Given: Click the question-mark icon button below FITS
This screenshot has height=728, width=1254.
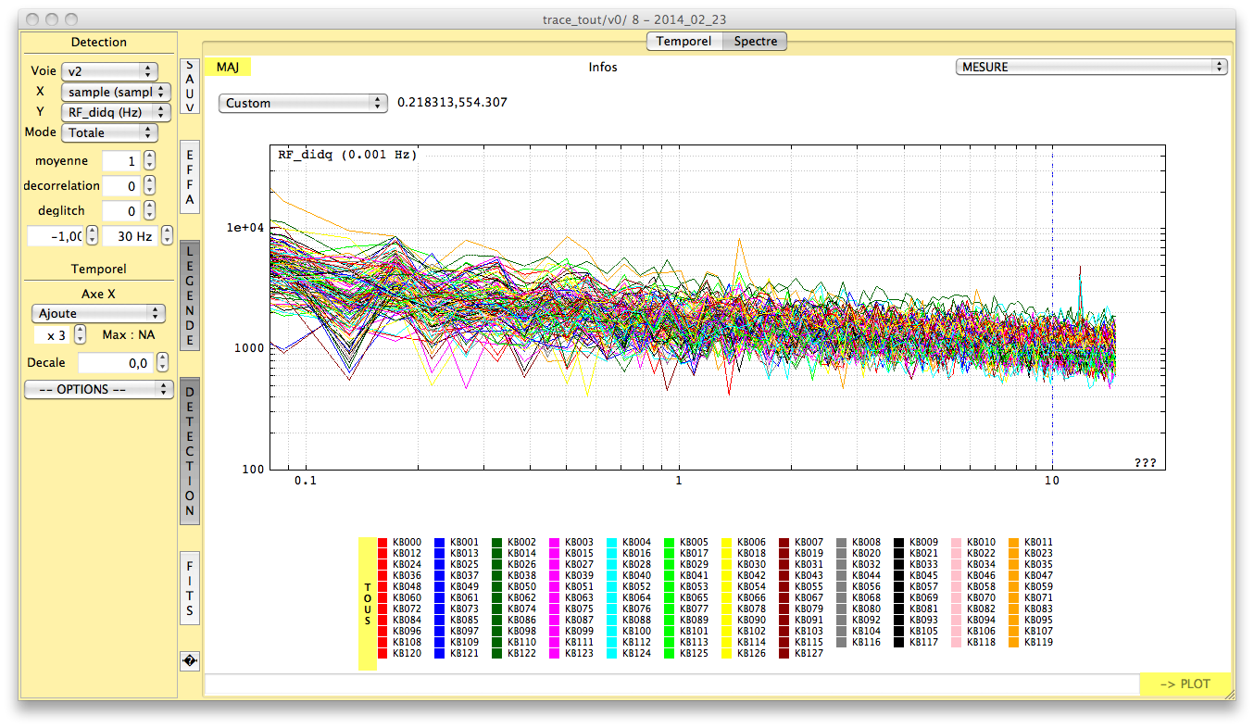Looking at the screenshot, I should coord(189,660).
